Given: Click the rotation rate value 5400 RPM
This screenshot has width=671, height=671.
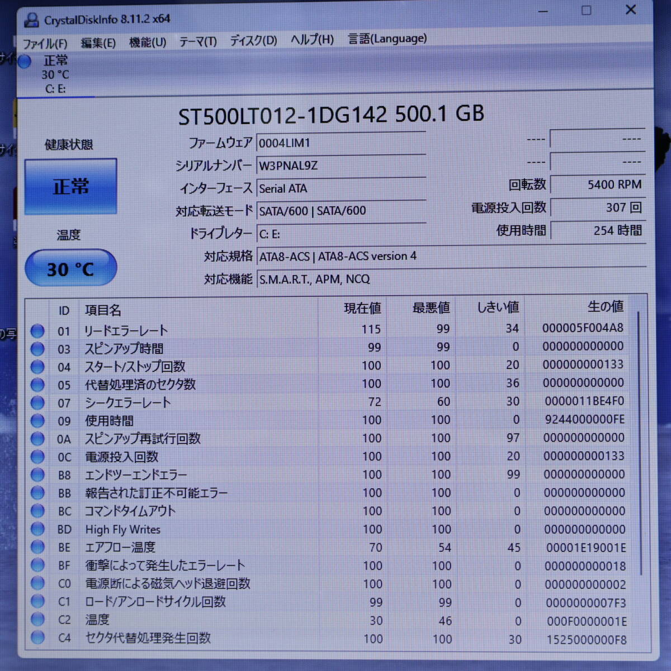Looking at the screenshot, I should [x=598, y=185].
